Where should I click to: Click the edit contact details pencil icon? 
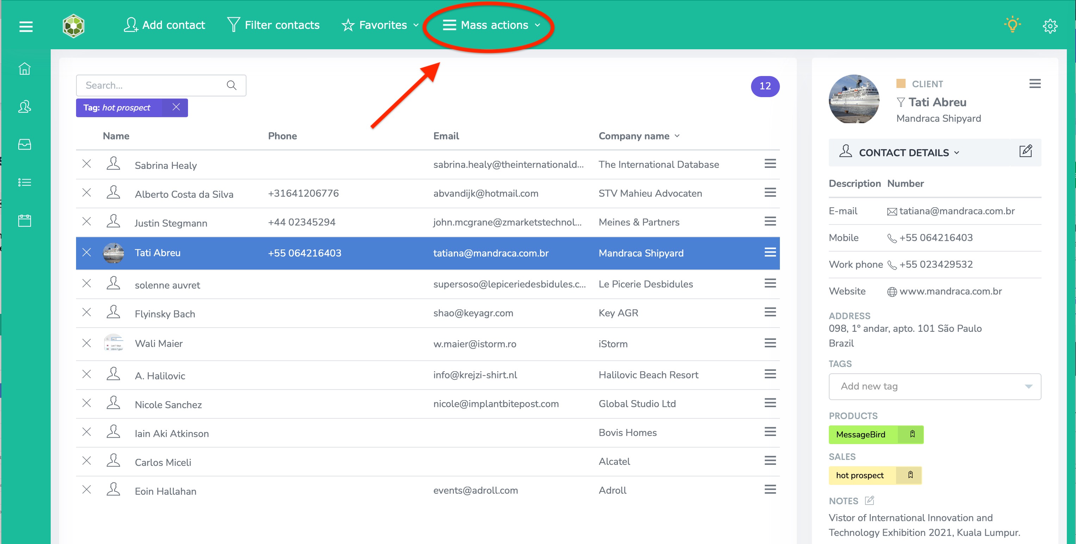(1025, 151)
